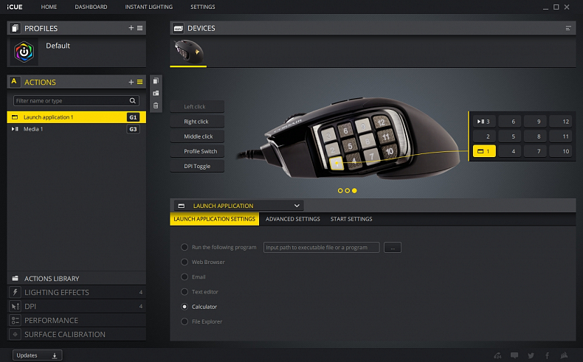Open the Profiles panel menu icon
Image resolution: width=583 pixels, height=362 pixels.
(139, 28)
